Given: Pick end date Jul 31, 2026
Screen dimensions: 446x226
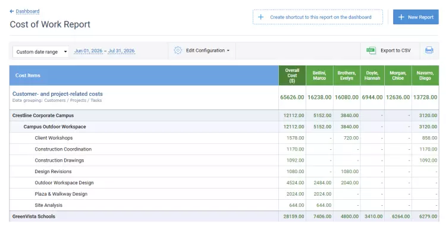Looking at the screenshot, I should (121, 51).
